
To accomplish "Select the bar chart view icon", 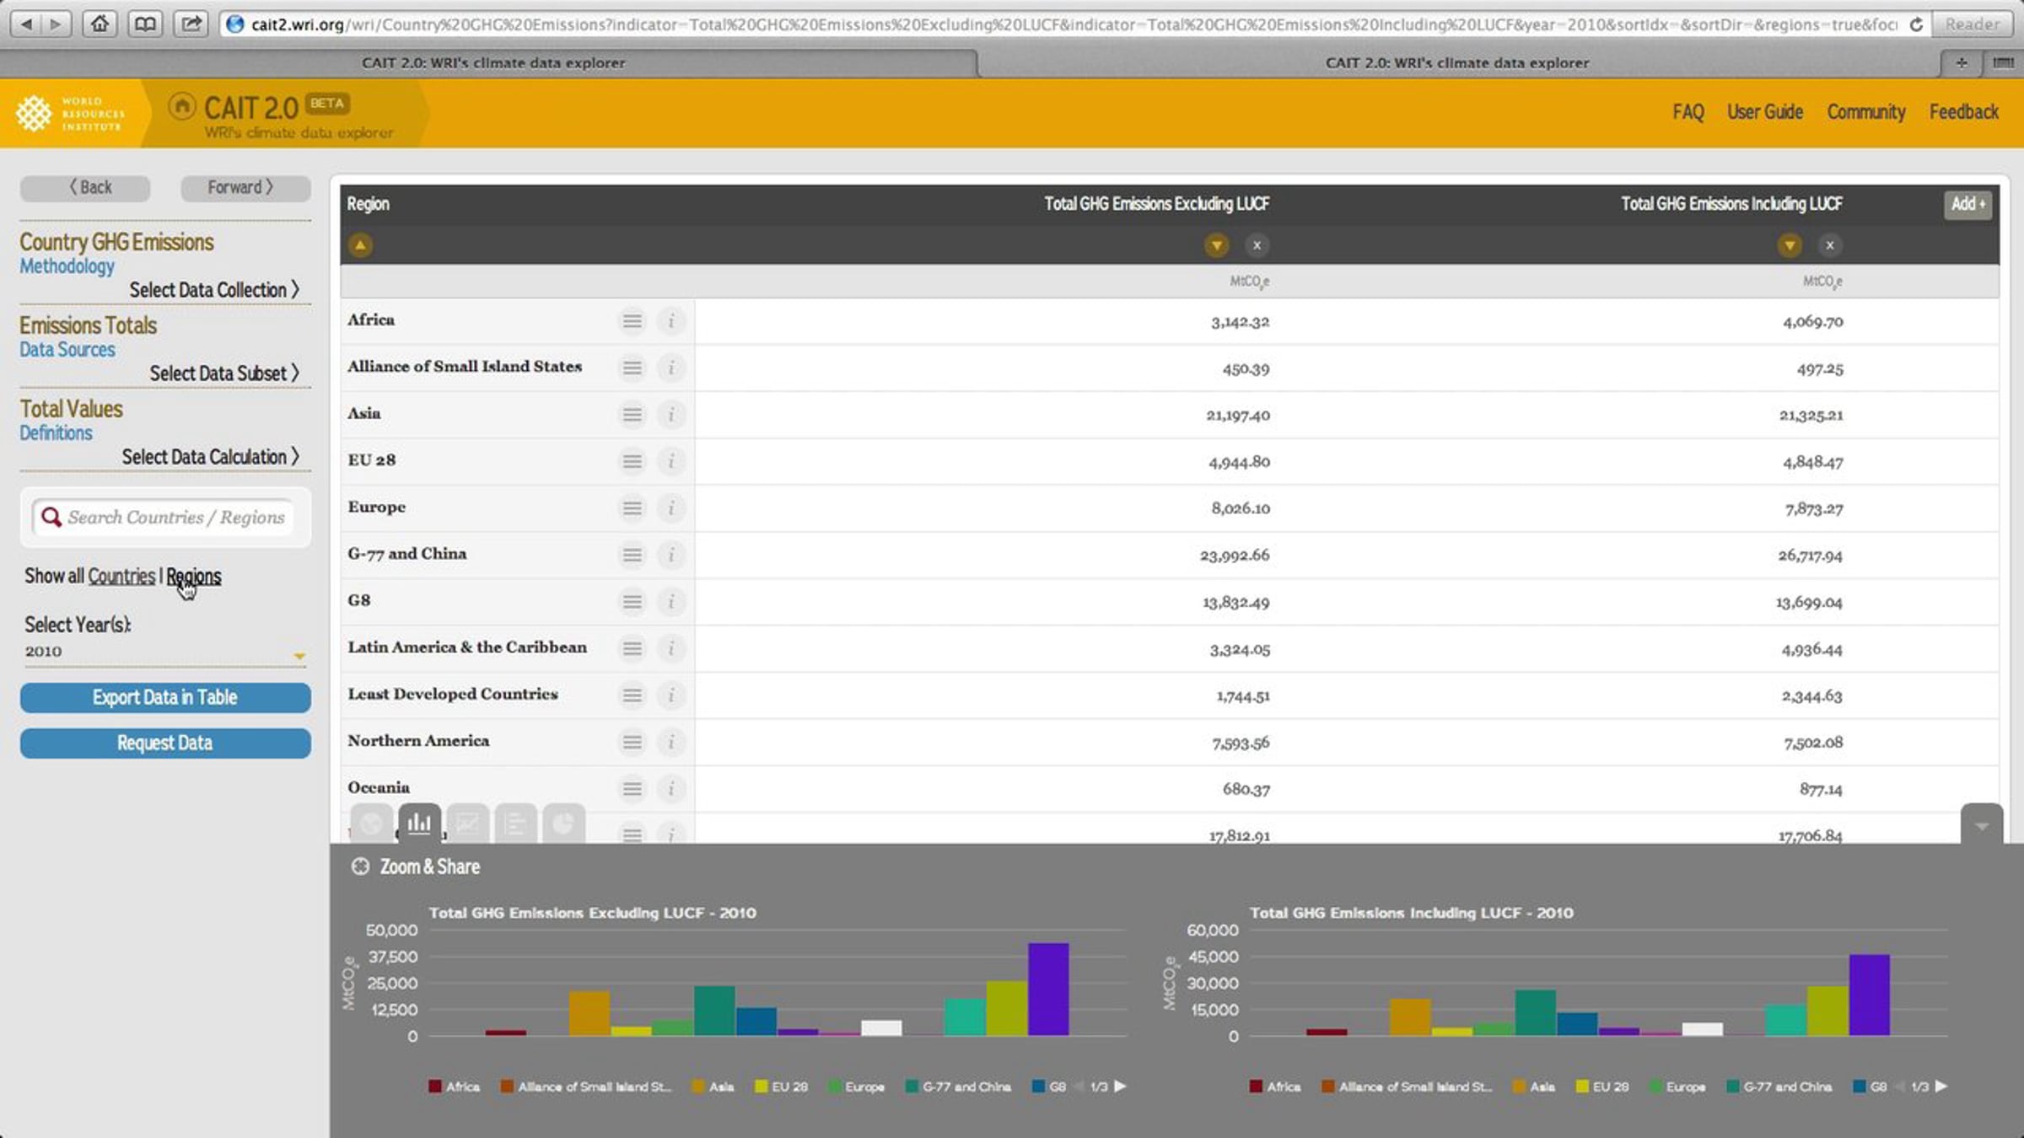I will (x=419, y=824).
